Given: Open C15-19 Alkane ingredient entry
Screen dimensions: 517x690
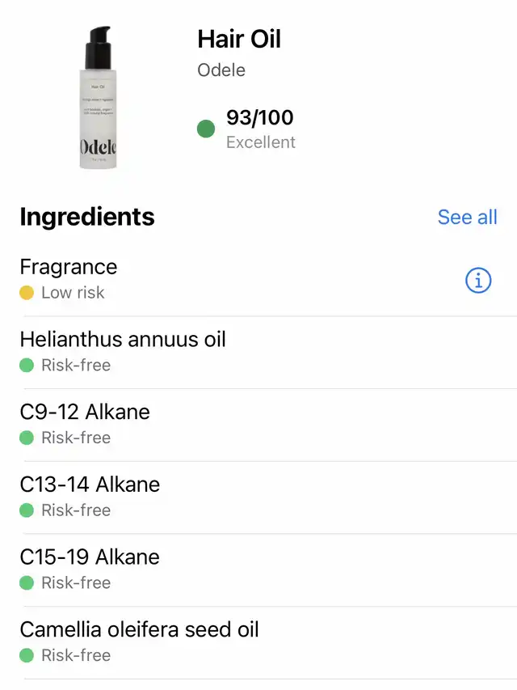Looking at the screenshot, I should pos(90,557).
